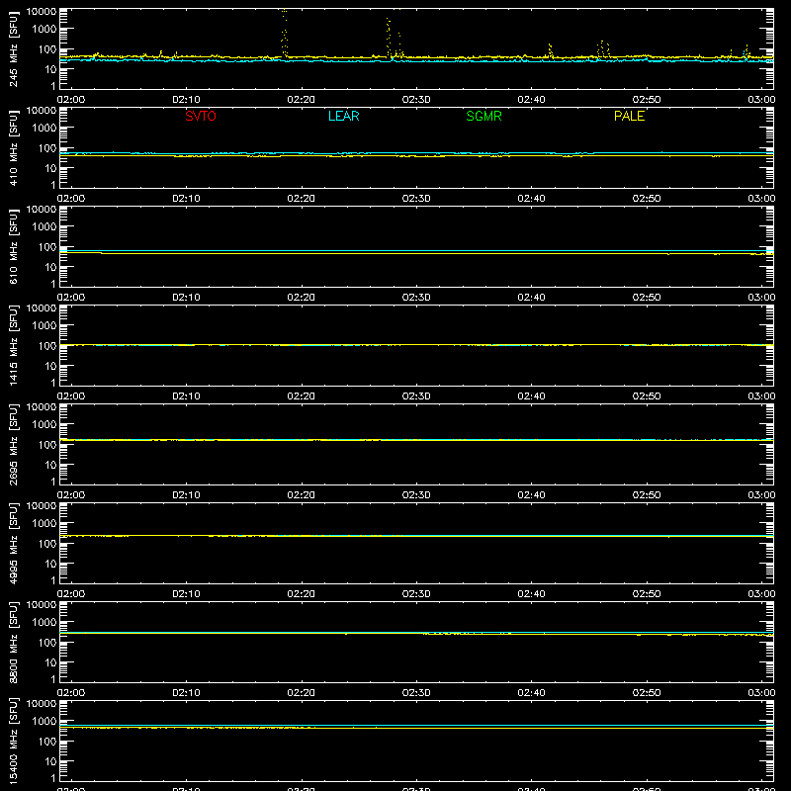Screen dimensions: 791x791
Task: Click the 02:20 time tick under 245 MHz plot
Action: point(302,100)
